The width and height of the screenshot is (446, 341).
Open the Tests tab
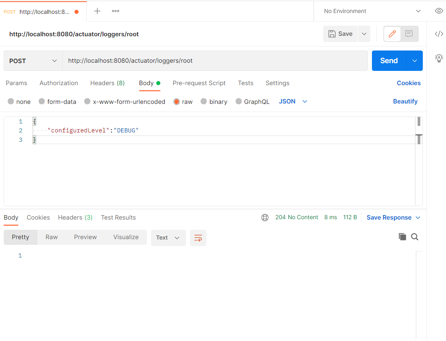tap(245, 83)
